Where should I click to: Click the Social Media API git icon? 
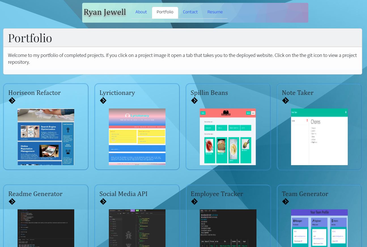click(x=103, y=201)
